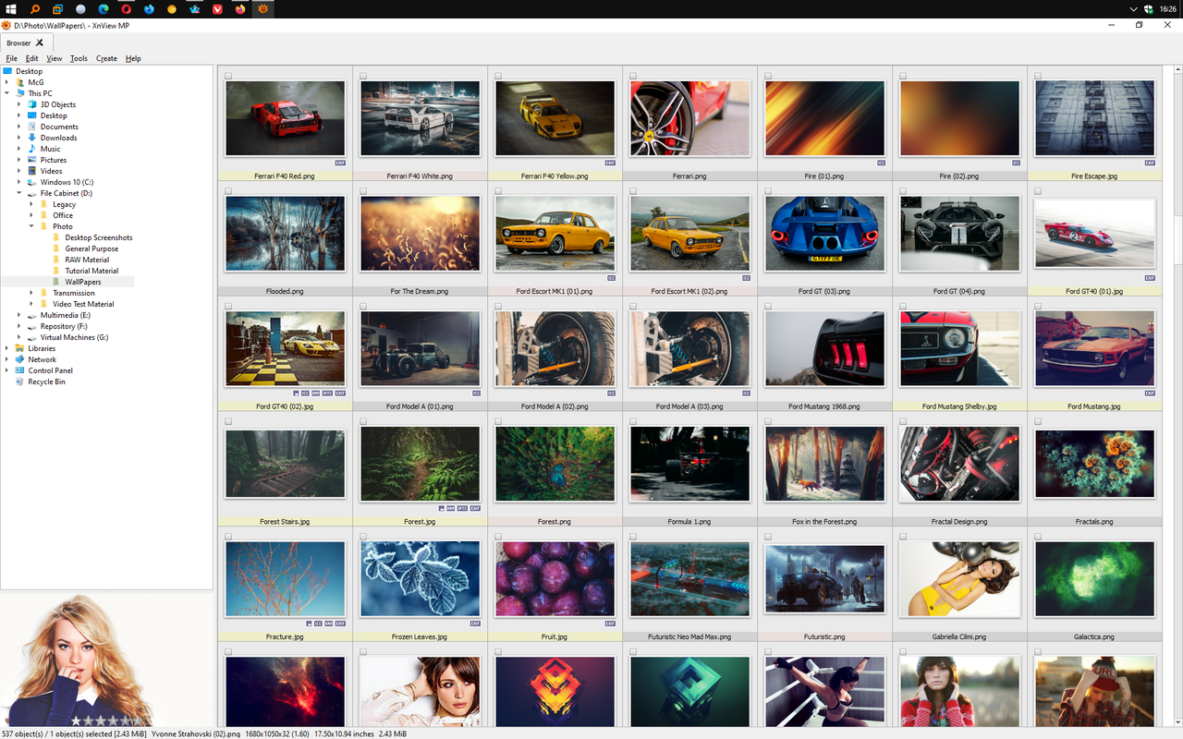Click EXIF badge under Ferrari F40 Yellow.png
This screenshot has height=739, width=1183.
pyautogui.click(x=610, y=163)
